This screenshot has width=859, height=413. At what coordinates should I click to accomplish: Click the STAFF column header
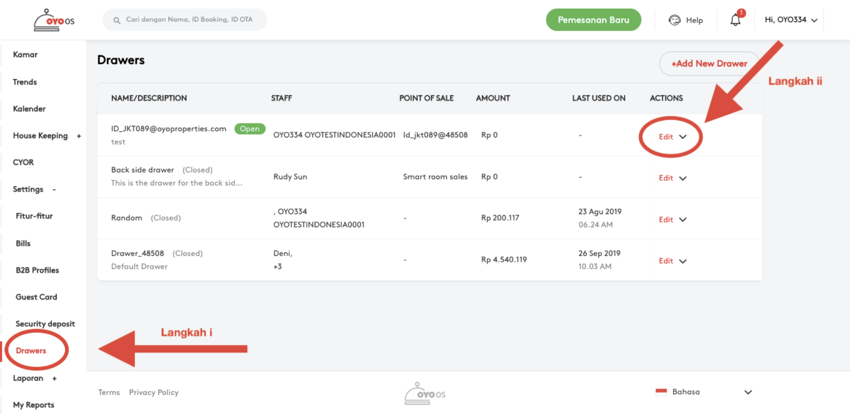pos(281,98)
